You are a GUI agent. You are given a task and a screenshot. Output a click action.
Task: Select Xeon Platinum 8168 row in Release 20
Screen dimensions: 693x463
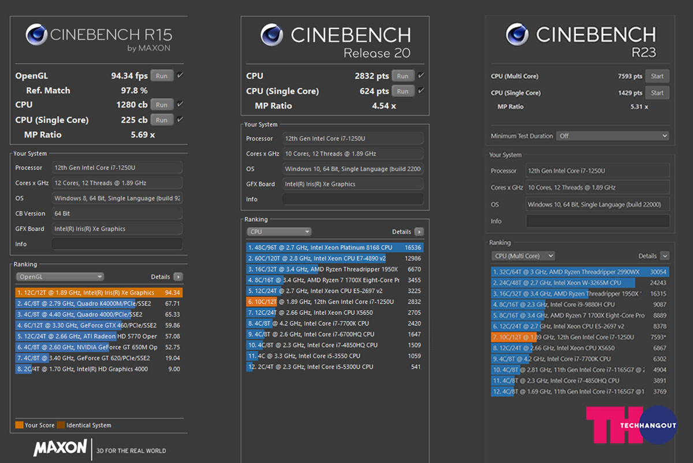click(x=335, y=247)
